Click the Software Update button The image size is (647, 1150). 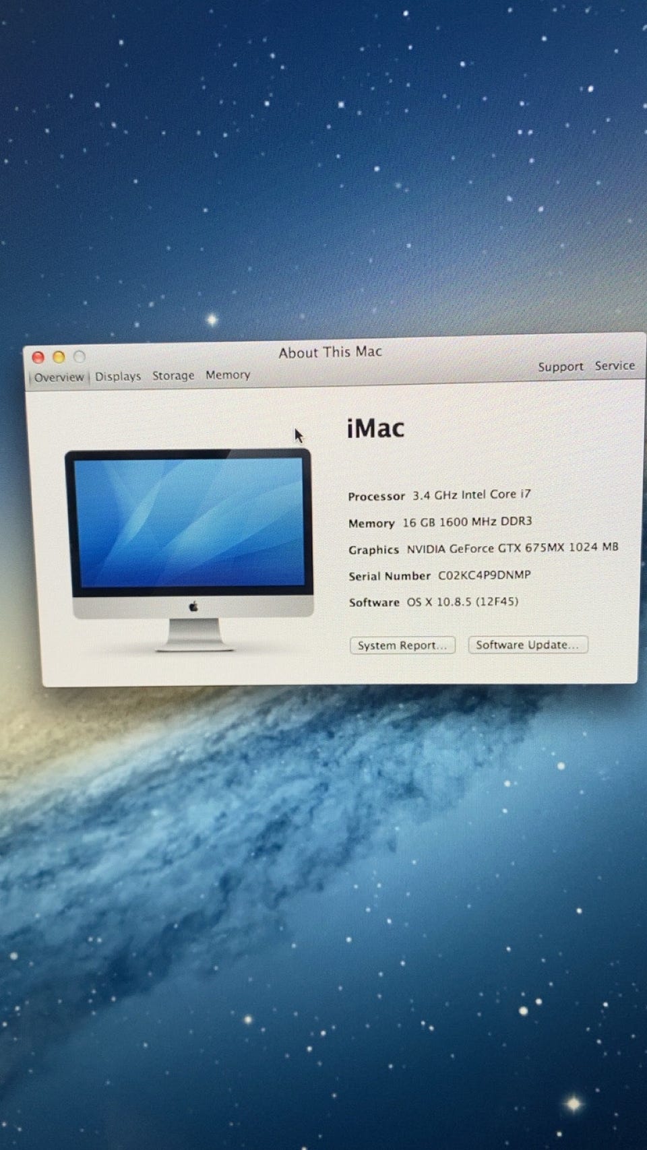point(528,645)
